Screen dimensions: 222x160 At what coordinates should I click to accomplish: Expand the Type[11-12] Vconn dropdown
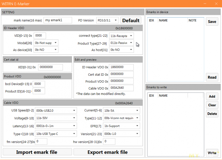pos(121,118)
